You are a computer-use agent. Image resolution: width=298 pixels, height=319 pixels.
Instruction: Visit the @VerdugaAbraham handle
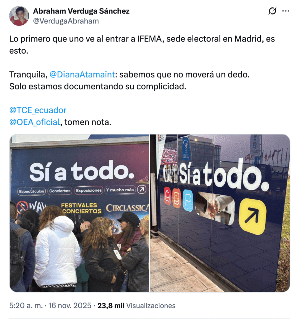pyautogui.click(x=66, y=21)
